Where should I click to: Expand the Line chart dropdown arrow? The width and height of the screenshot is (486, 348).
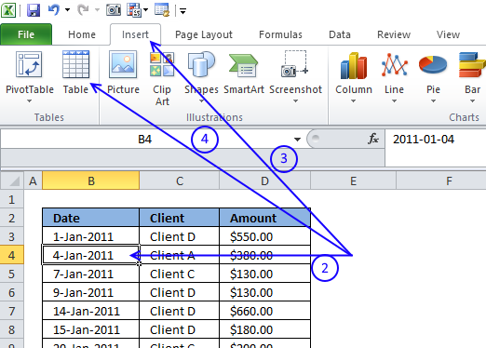coord(394,101)
